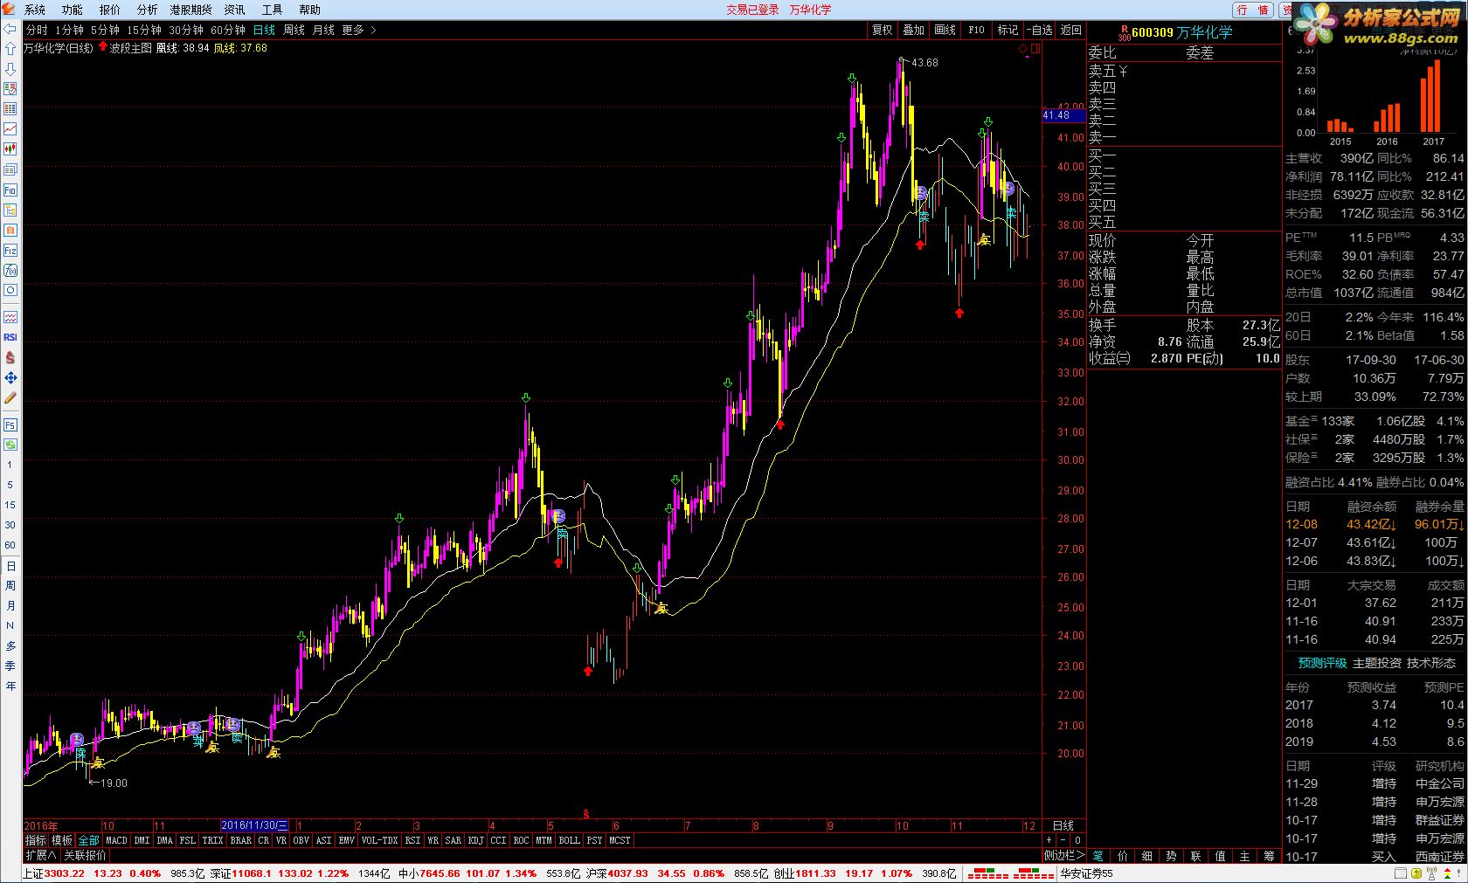This screenshot has width=1468, height=883.
Task: Open the 画线 drawing tools dropdown
Action: 945,30
